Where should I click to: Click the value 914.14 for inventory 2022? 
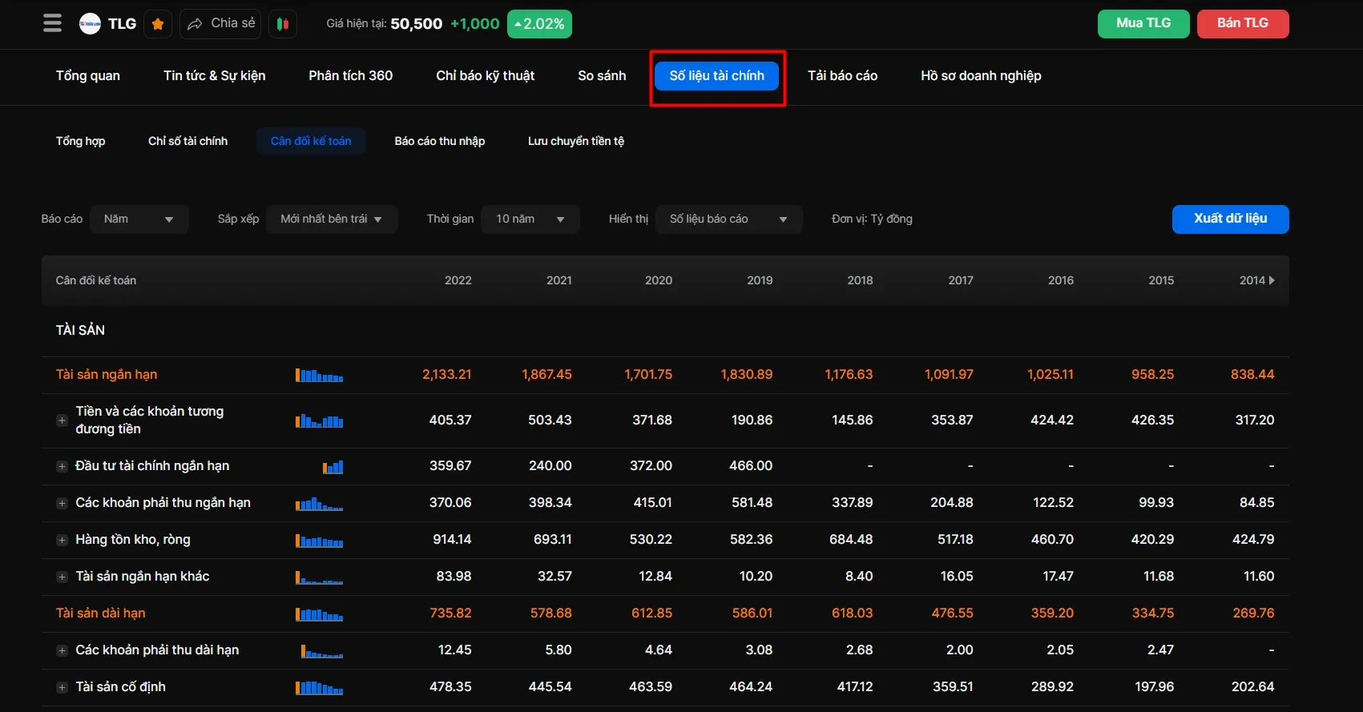point(452,540)
